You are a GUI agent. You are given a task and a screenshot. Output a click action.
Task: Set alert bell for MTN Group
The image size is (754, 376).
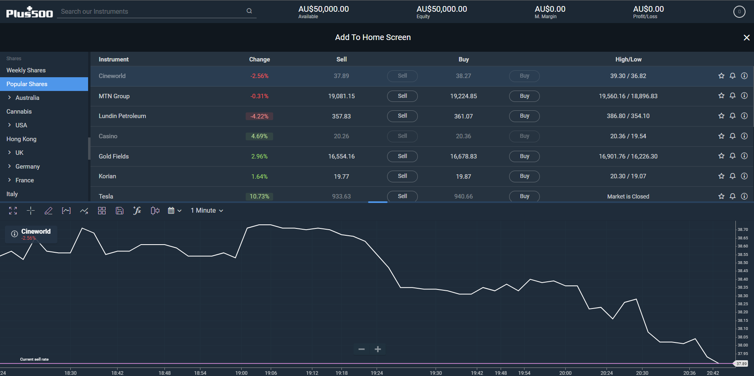coord(733,96)
